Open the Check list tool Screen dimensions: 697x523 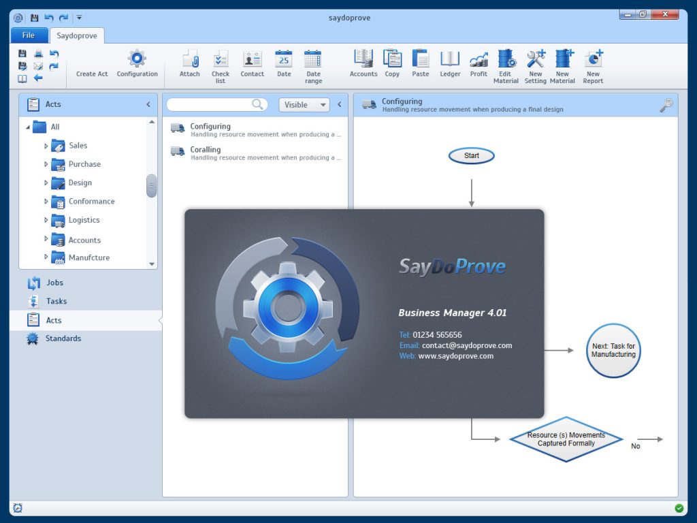(x=220, y=65)
